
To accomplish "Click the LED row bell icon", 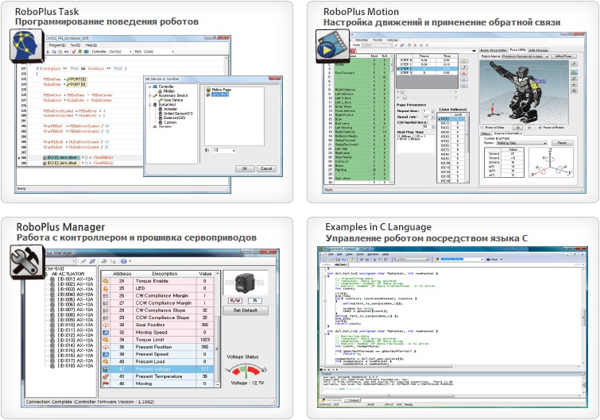I will [x=106, y=288].
